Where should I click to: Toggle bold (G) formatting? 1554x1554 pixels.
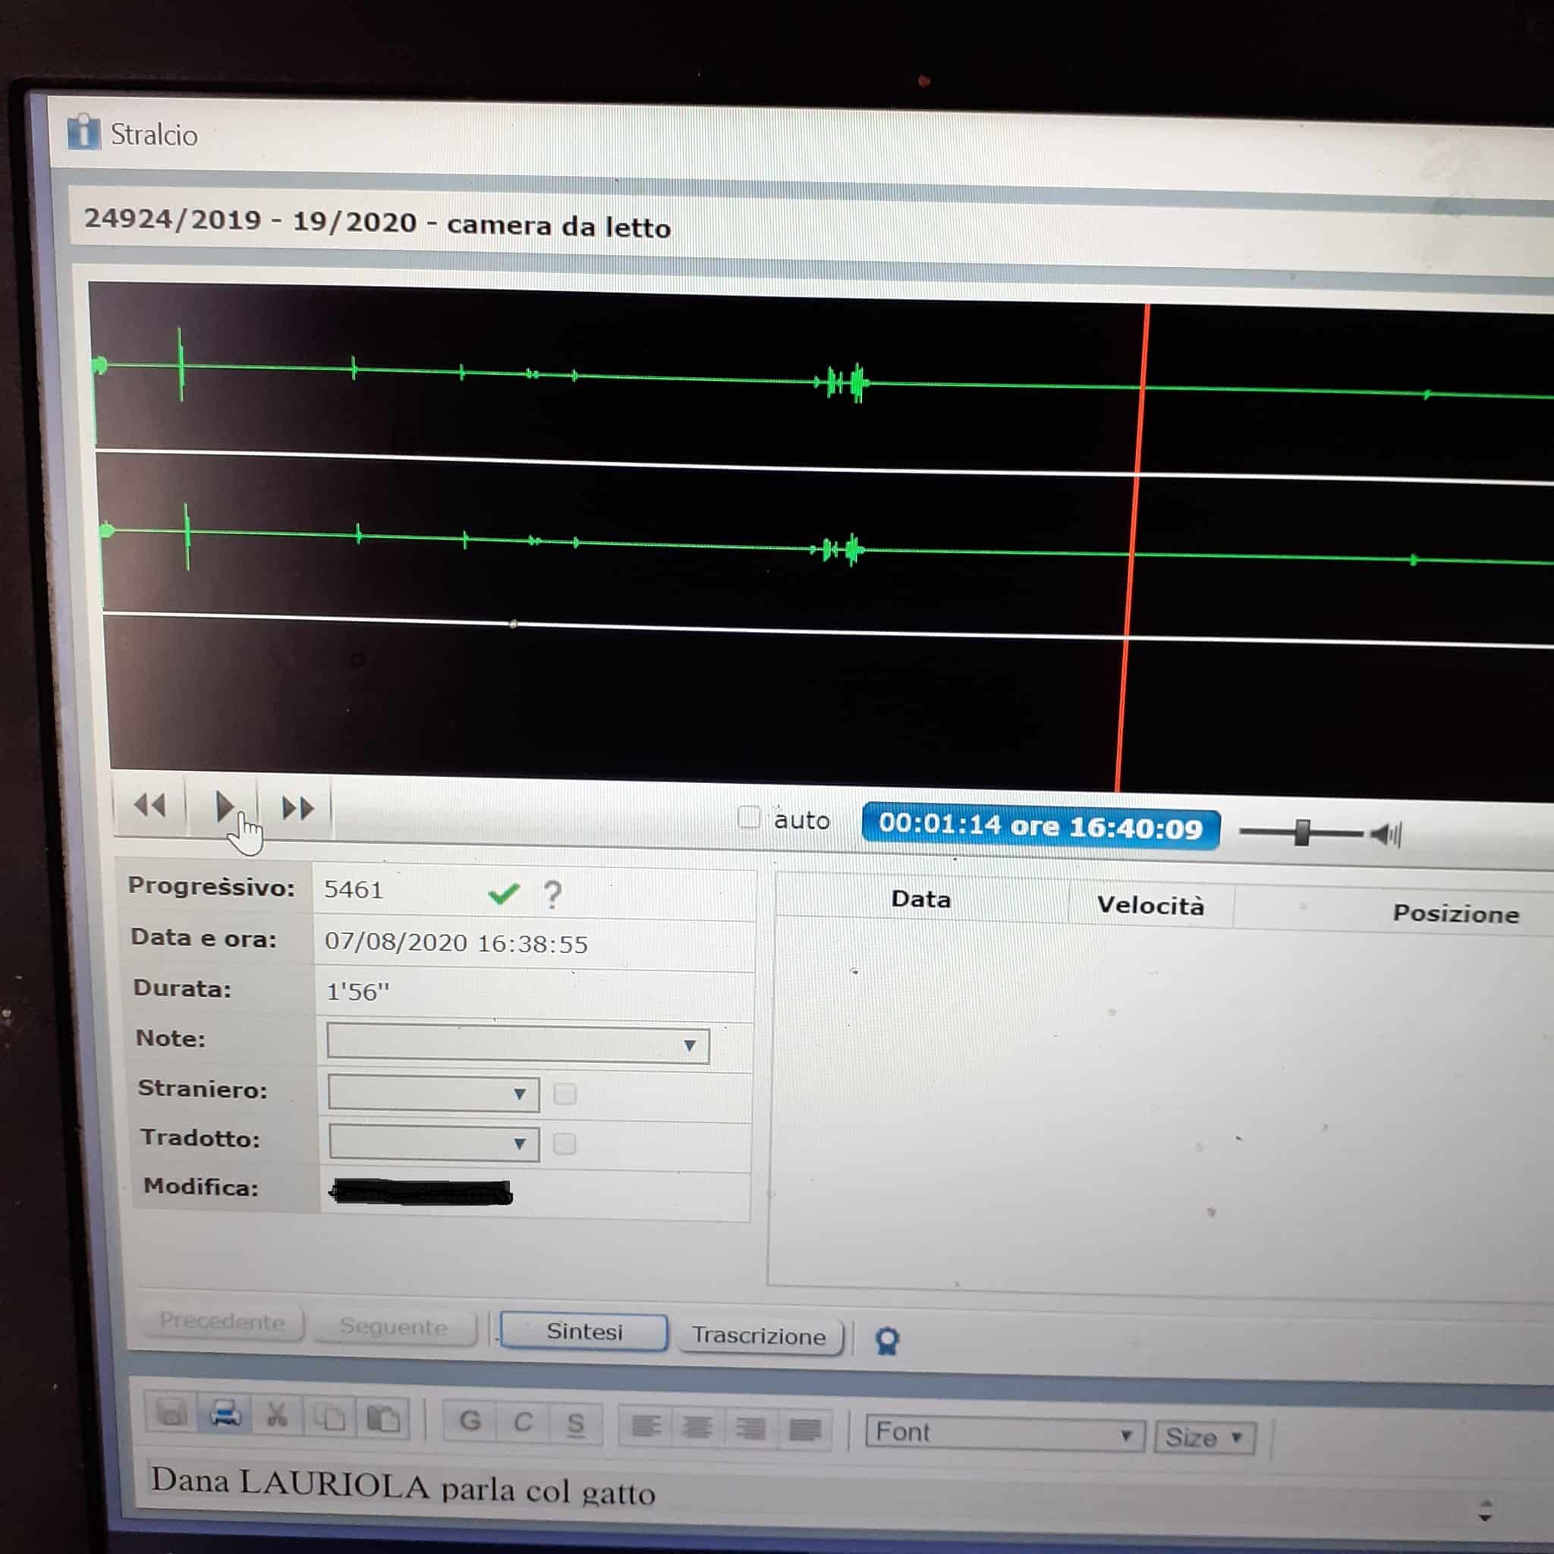click(470, 1420)
